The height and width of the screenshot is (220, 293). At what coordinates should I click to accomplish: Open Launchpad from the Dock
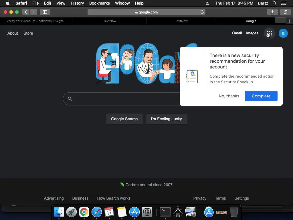pos(71,212)
